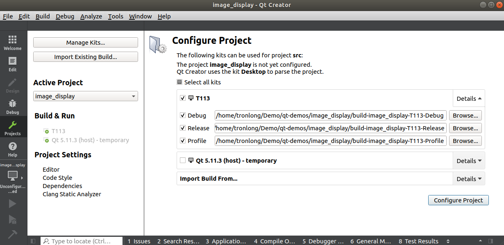Enable the Qt 5.11.3 (host) kit
Screen dimensions: 504x245
pos(183,161)
